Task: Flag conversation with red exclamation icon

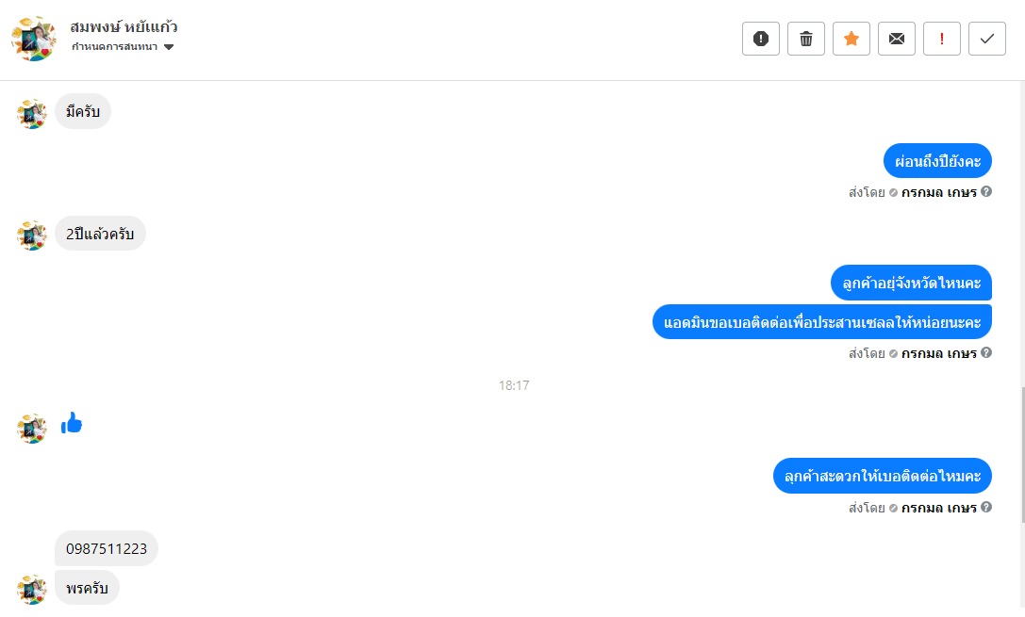Action: click(941, 39)
